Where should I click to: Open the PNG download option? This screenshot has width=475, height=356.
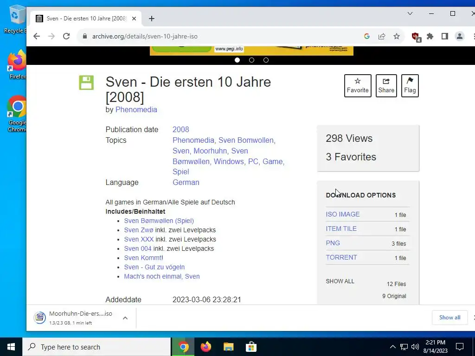pyautogui.click(x=333, y=243)
